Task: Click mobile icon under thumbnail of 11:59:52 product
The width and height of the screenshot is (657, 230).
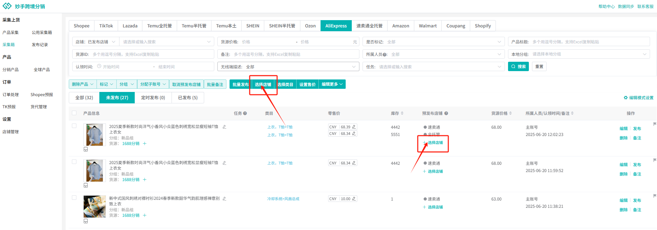Action: [x=86, y=186]
